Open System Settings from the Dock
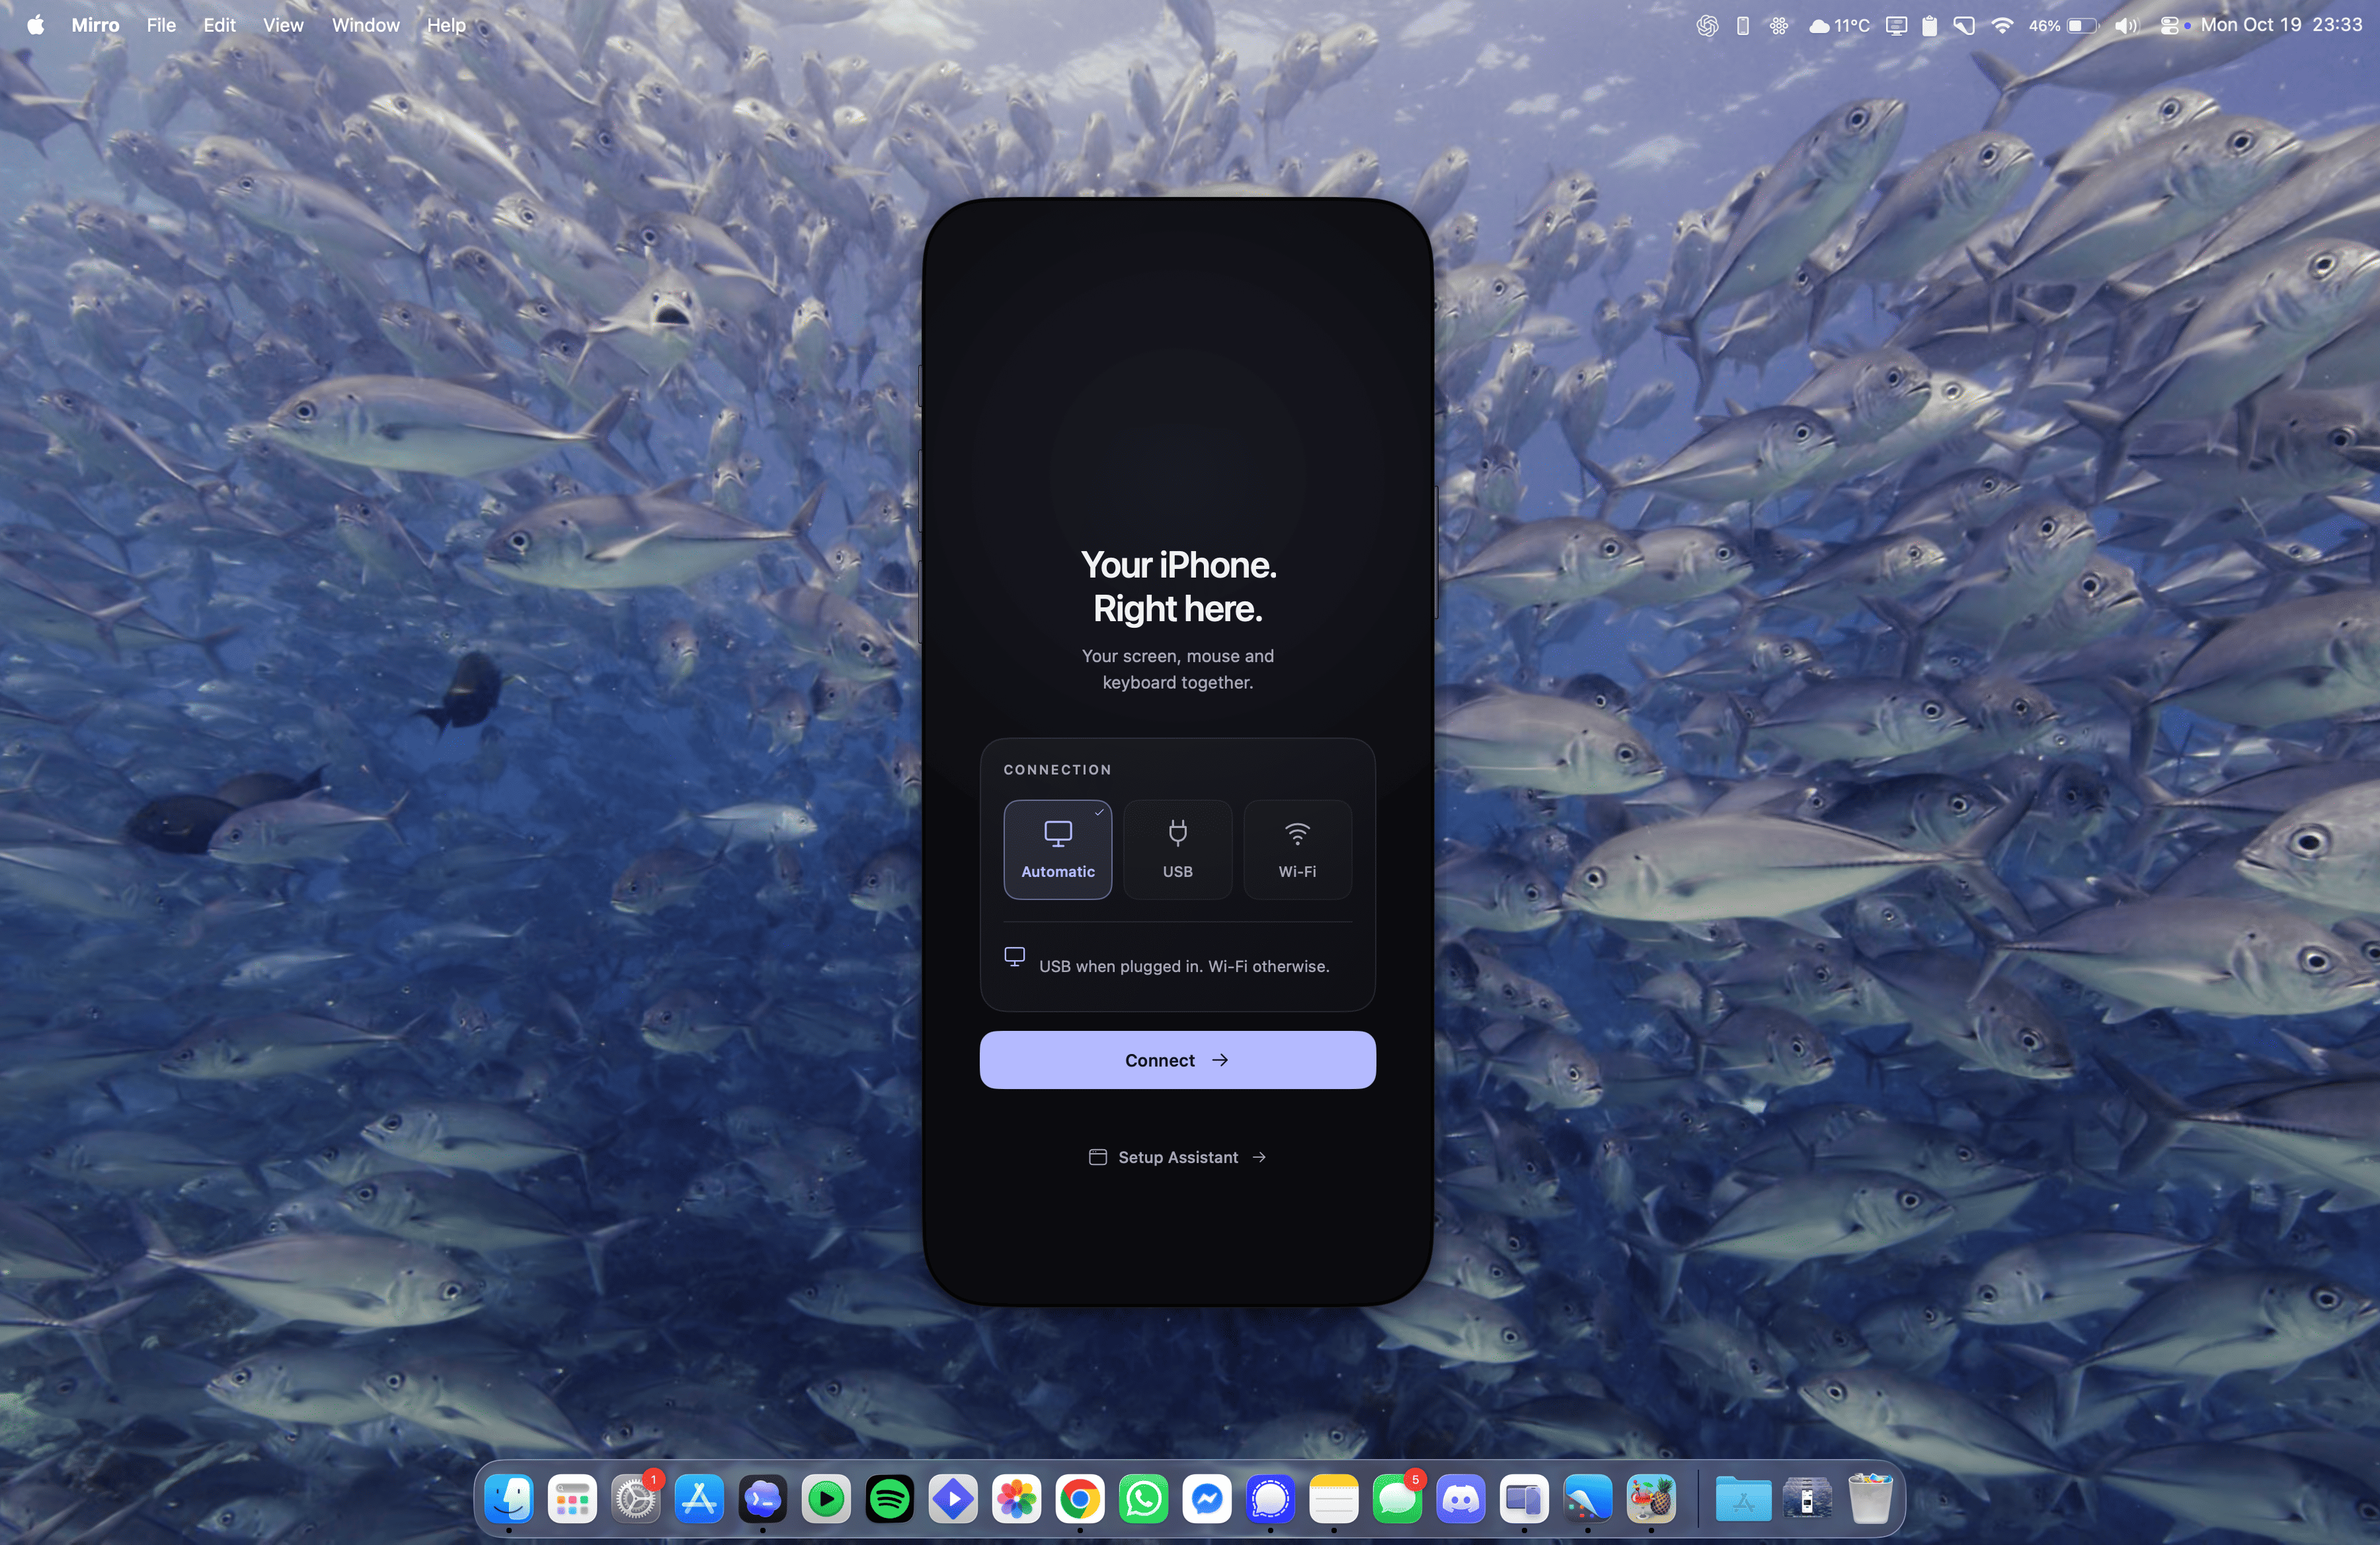The image size is (2380, 1545). [636, 1498]
